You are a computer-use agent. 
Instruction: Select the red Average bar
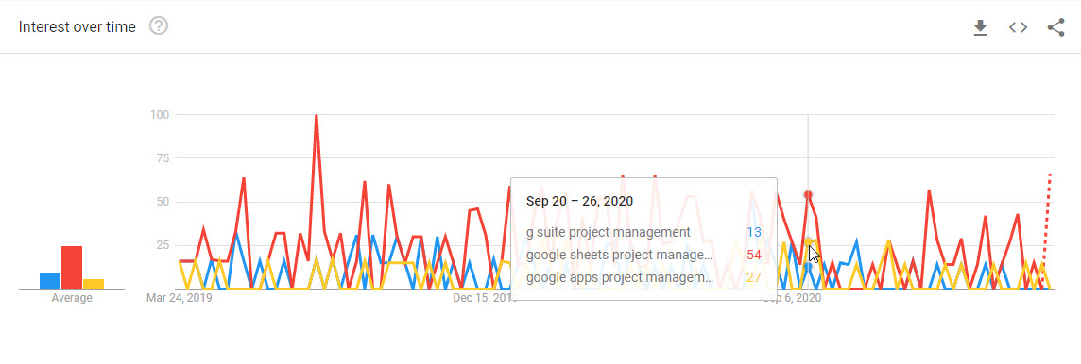(72, 268)
